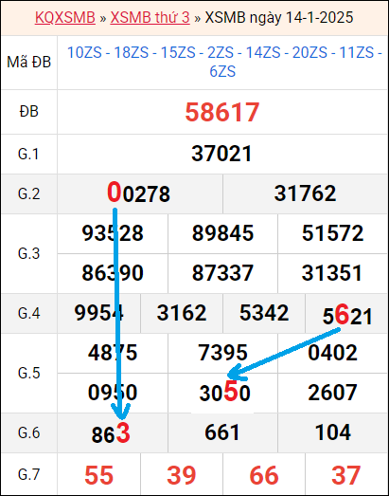The image size is (389, 496).
Task: Open the XSMB thứ 3 link
Action: tap(150, 17)
